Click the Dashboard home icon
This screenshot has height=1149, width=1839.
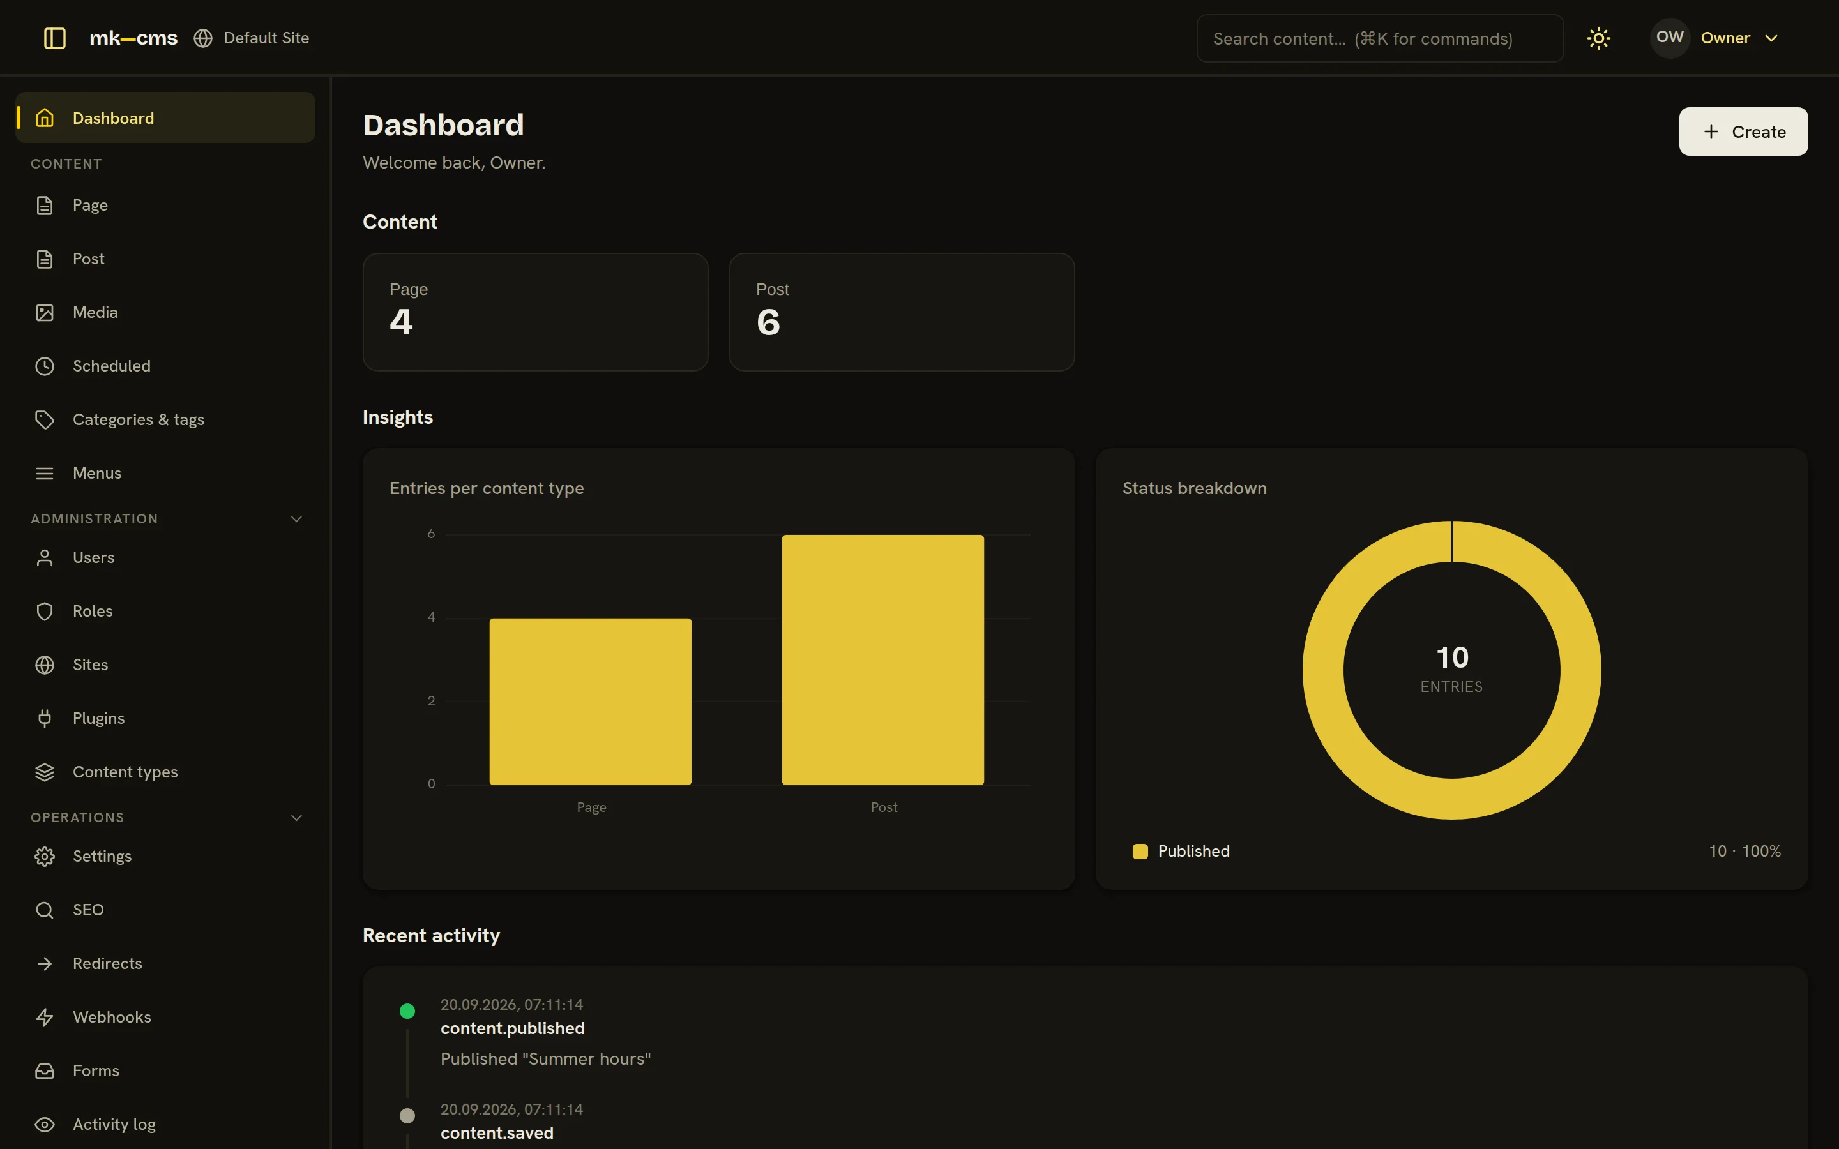point(45,118)
